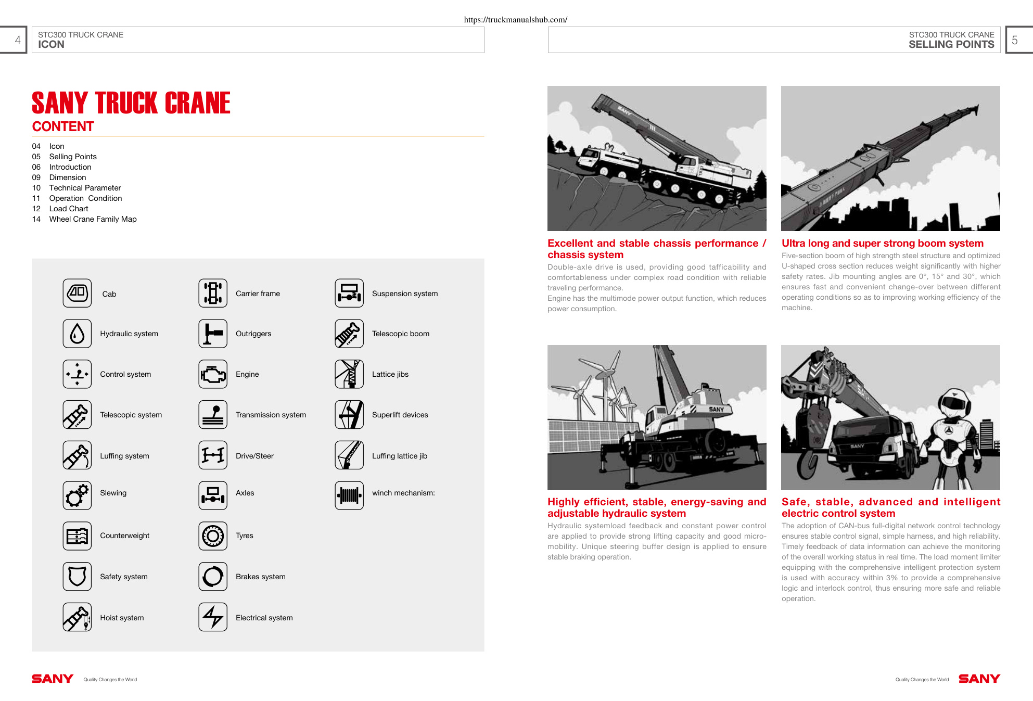Select the Engine icon
The height and width of the screenshot is (701, 1033).
point(213,374)
